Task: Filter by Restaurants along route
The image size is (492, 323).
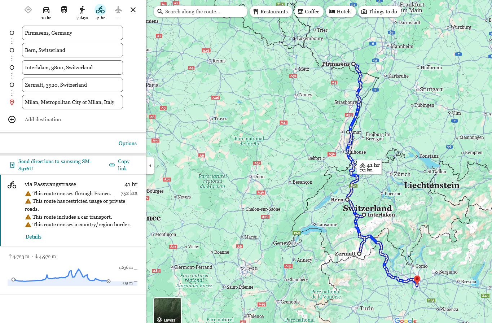Action: click(x=271, y=12)
